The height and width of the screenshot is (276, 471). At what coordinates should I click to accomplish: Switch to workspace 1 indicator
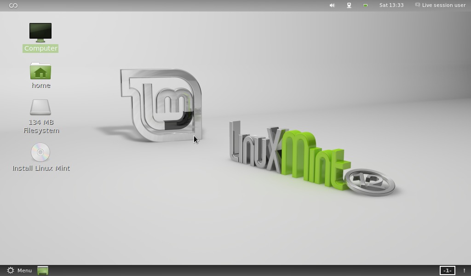point(447,270)
